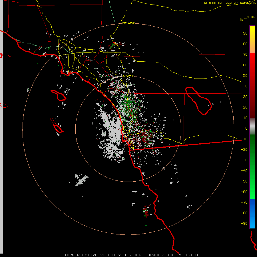Screen dimensions: 257x257
Task: Click the 100 NMI range ring label
Action: click(x=128, y=23)
